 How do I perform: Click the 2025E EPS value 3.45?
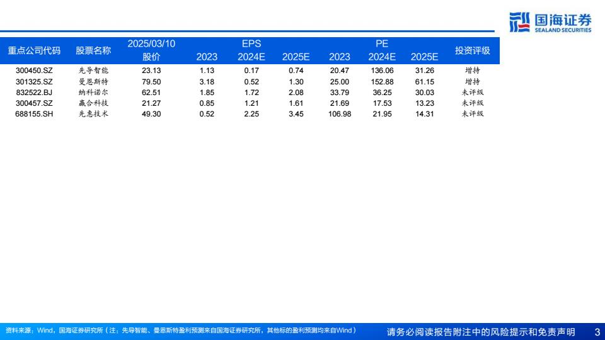(296, 114)
